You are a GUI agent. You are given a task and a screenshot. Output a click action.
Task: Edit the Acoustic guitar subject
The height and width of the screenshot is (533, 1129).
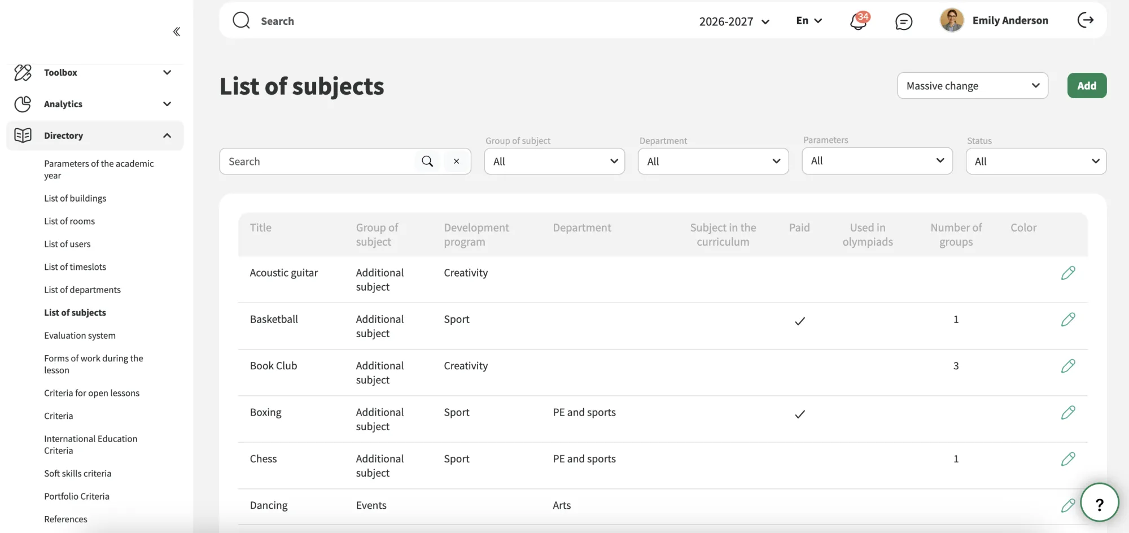coord(1068,273)
